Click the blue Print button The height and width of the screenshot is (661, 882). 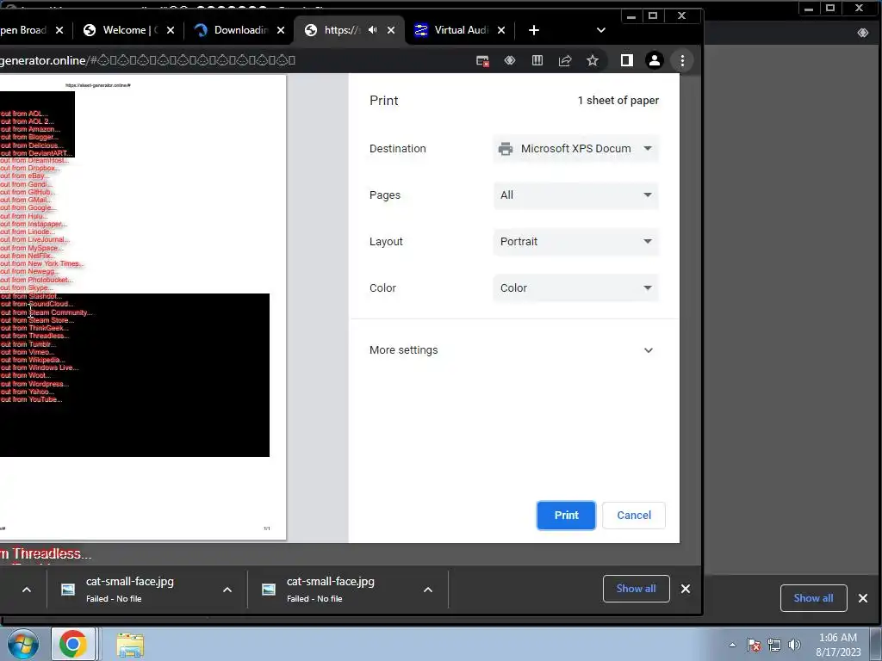566,515
